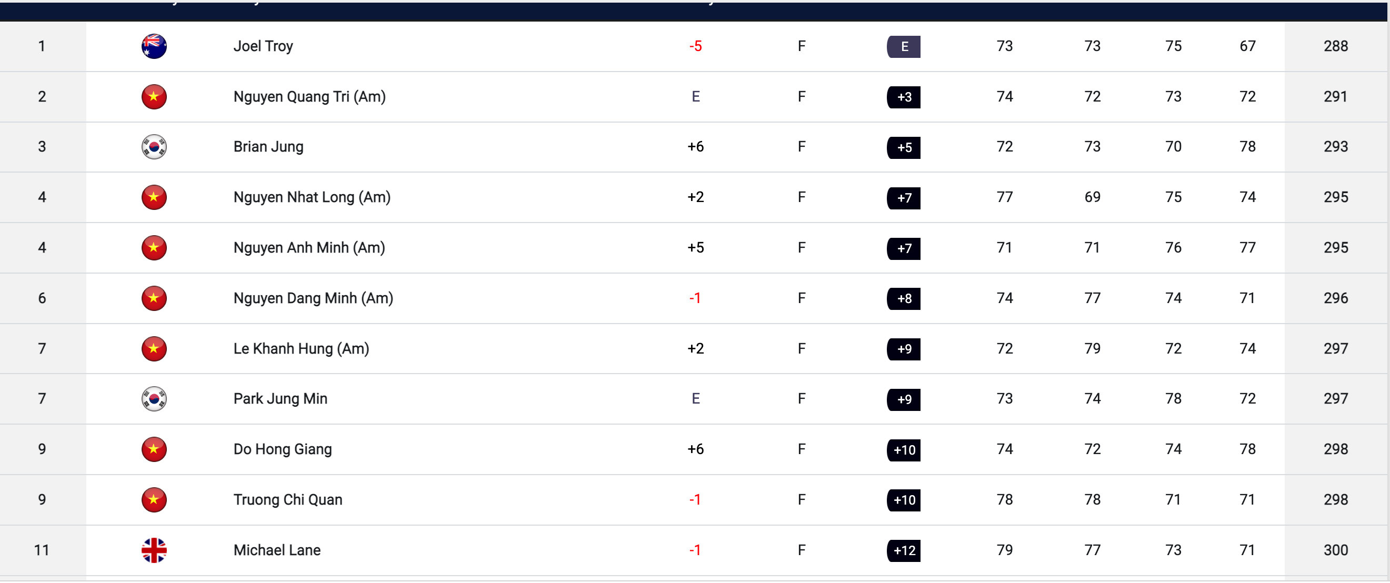Image resolution: width=1390 pixels, height=583 pixels.
Task: Click the Vietnam flag beside Le Khanh Hung
Action: [x=154, y=349]
